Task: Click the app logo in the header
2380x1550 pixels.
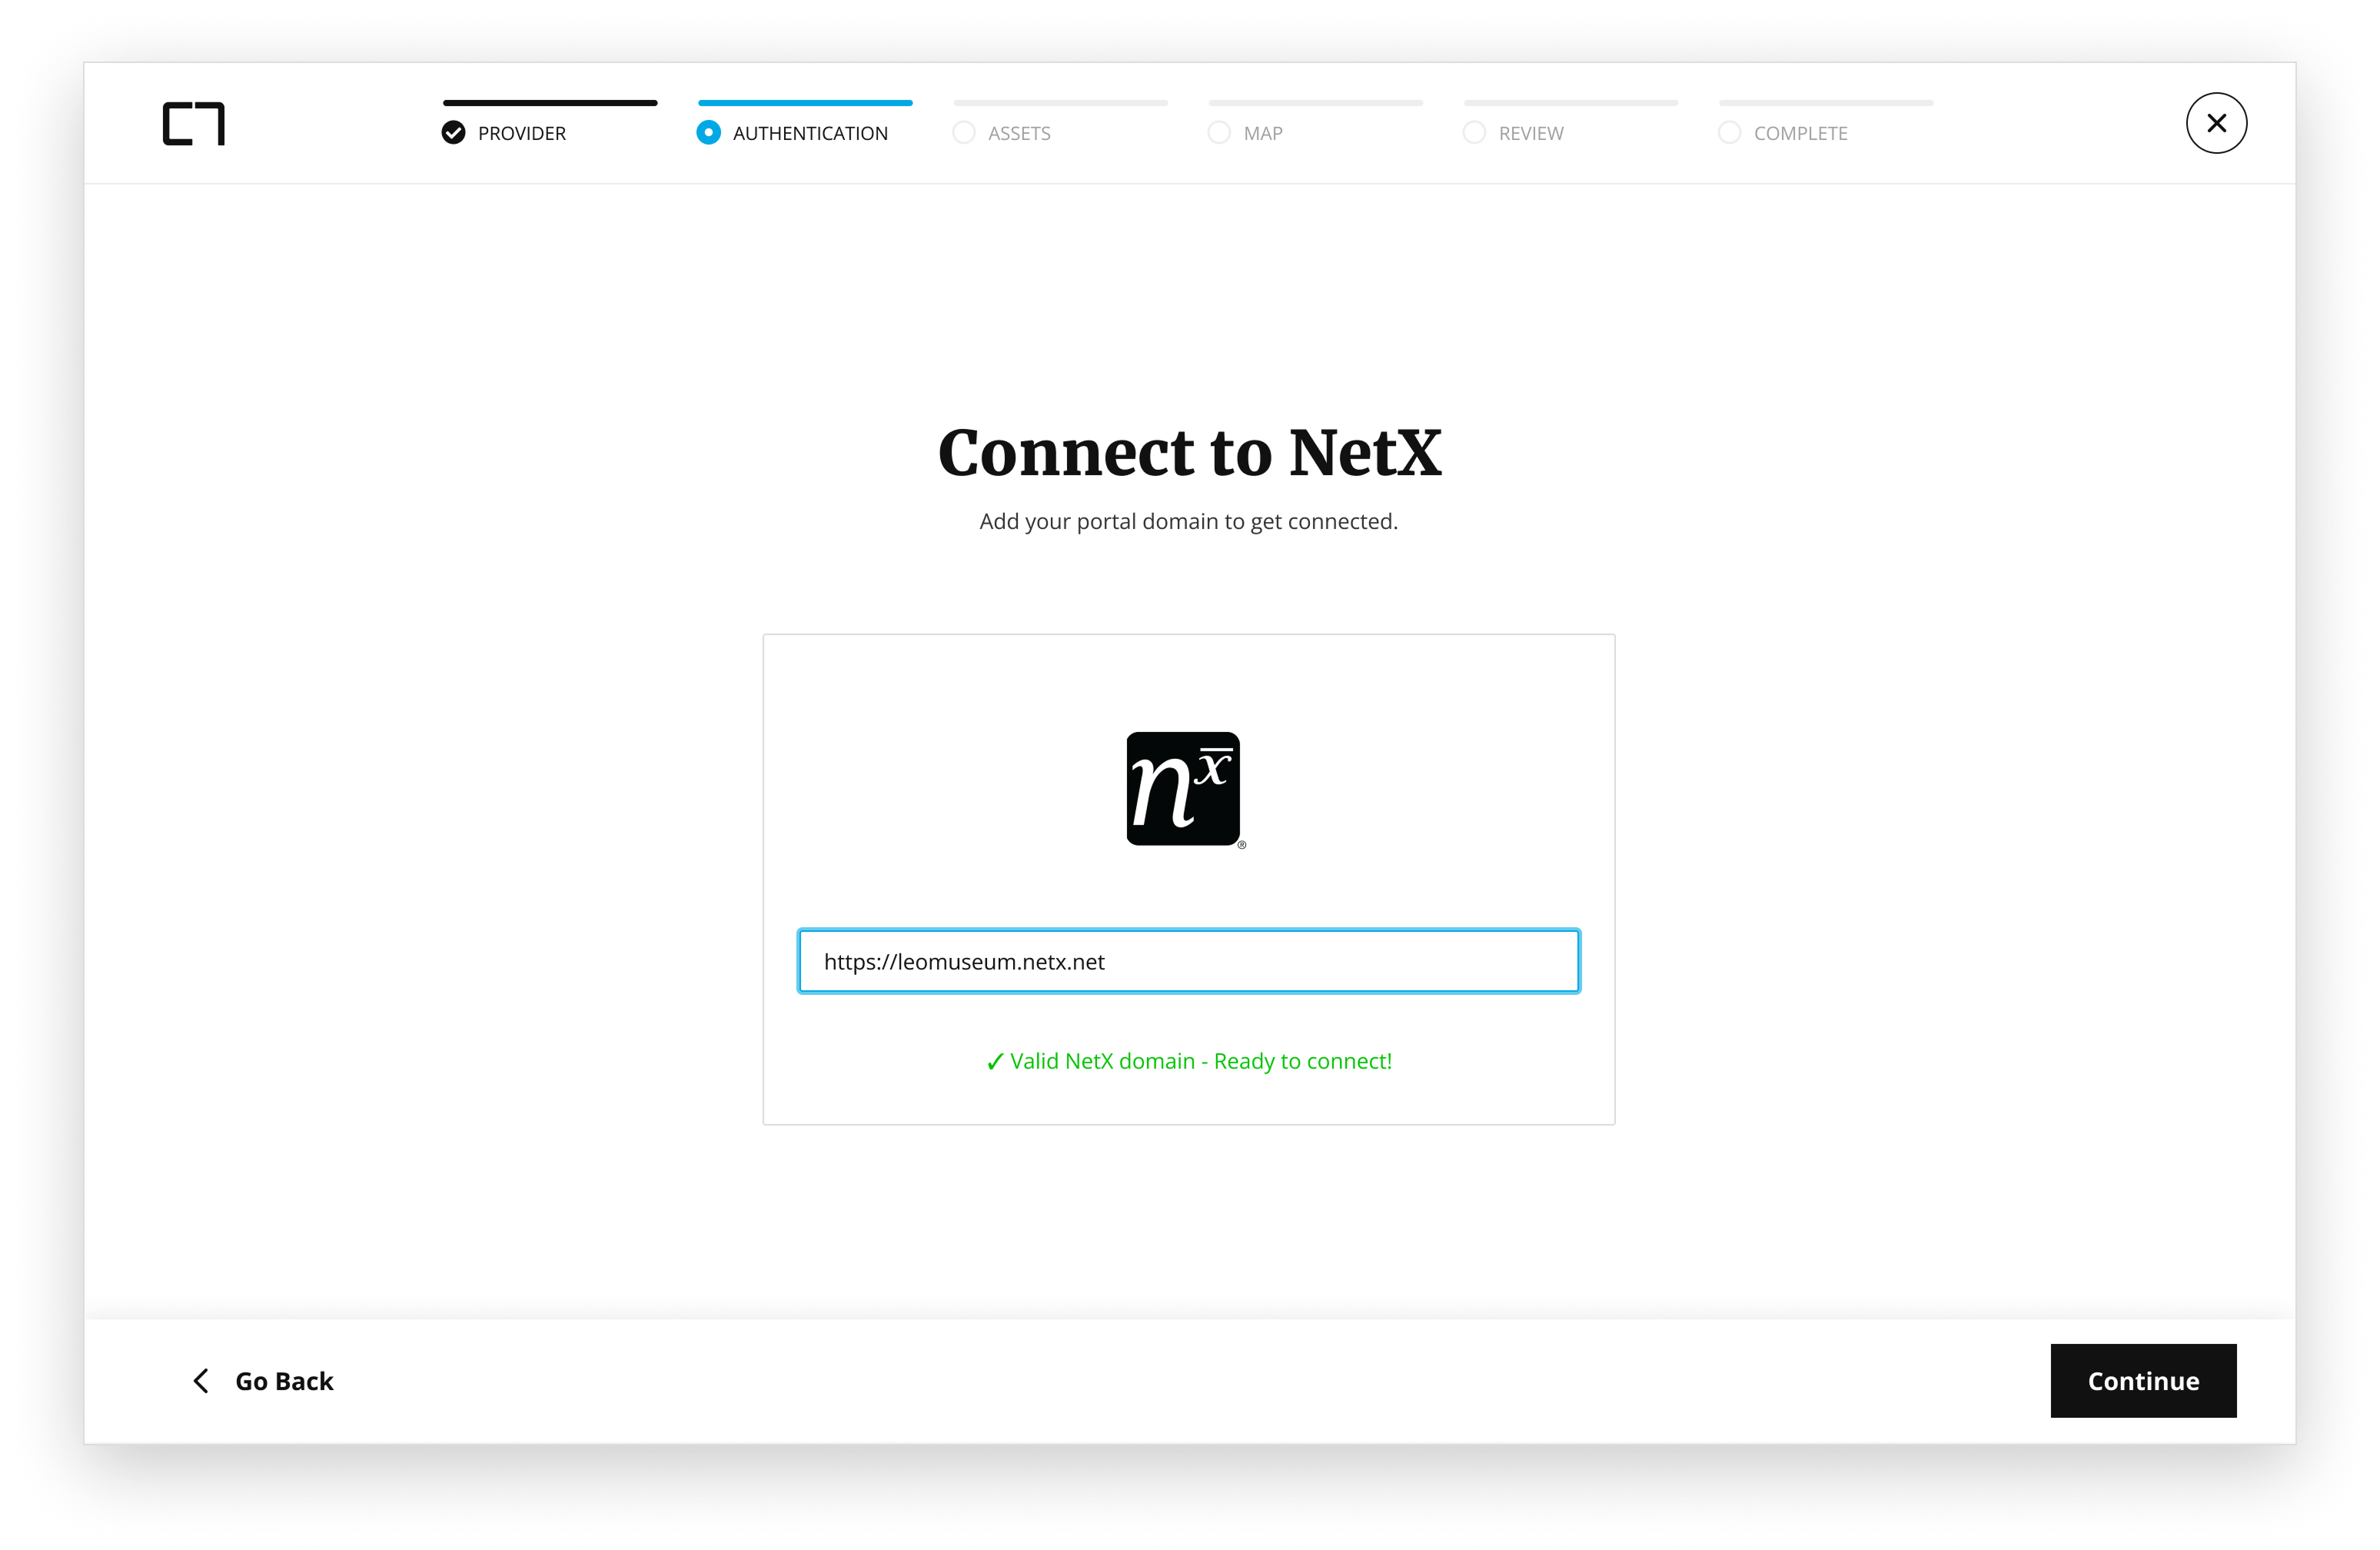Action: click(x=194, y=124)
